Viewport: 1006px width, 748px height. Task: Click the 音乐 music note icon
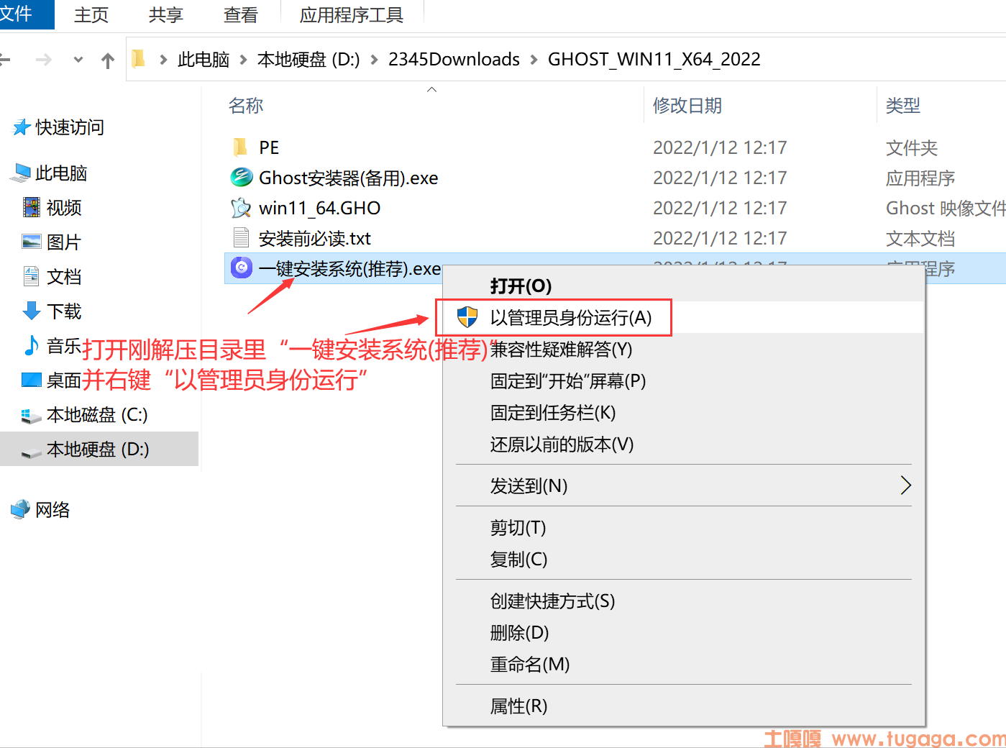(32, 345)
